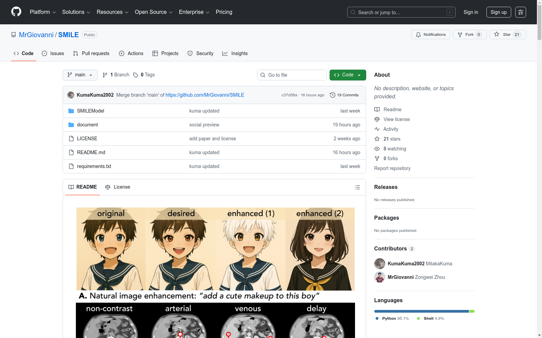Click 'social preview' commit message

point(204,125)
